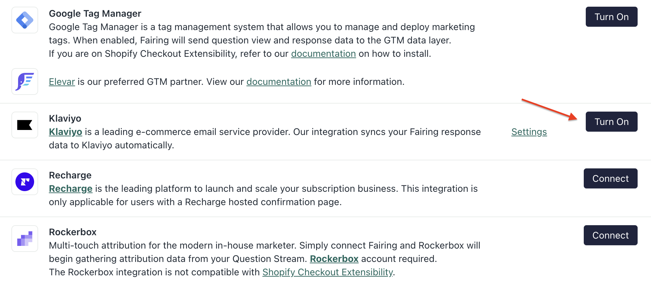The width and height of the screenshot is (651, 286).
Task: Follow the Elevar link
Action: pos(62,82)
